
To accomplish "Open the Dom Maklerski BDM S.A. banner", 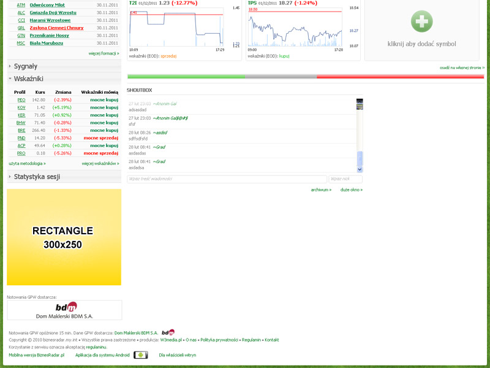I will click(x=64, y=310).
